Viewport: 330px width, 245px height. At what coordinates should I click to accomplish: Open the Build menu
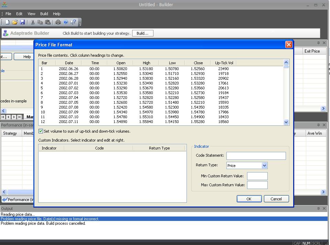tap(44, 14)
